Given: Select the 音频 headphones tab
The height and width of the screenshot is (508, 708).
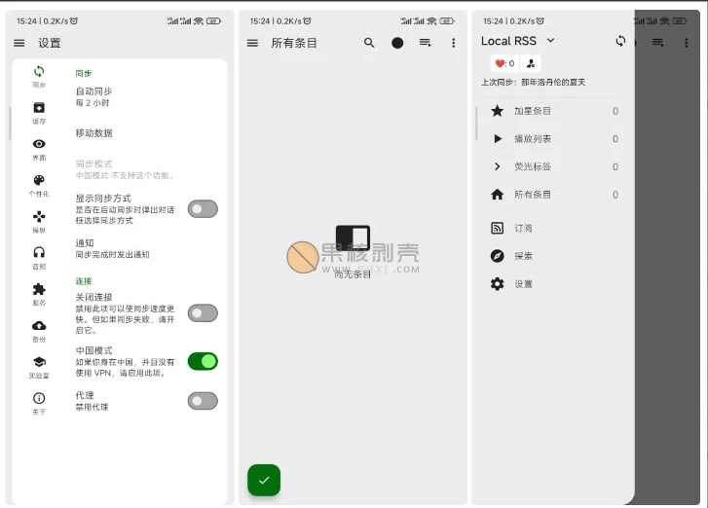Looking at the screenshot, I should point(39,258).
